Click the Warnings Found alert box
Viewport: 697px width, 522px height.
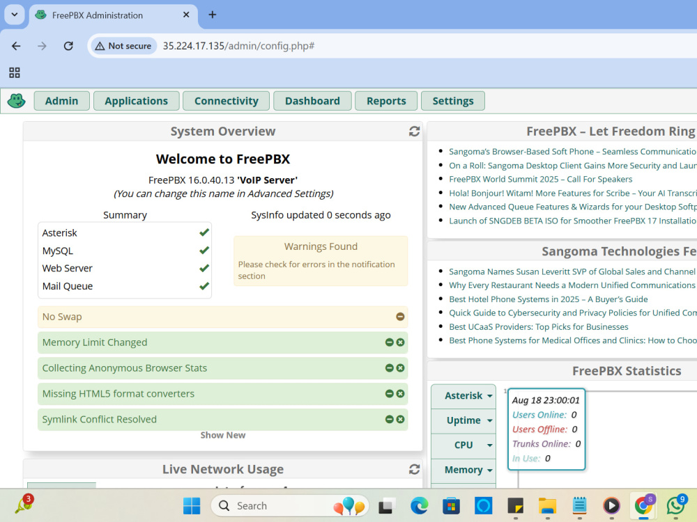321,261
